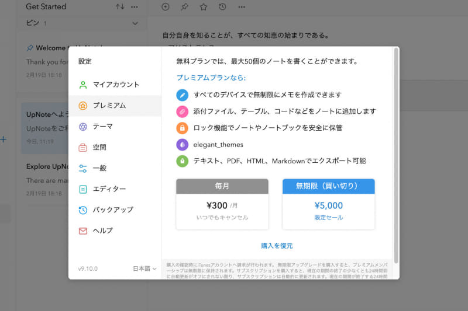This screenshot has height=311, width=468.
Task: Click the 購入を復元 link
Action: (x=277, y=246)
